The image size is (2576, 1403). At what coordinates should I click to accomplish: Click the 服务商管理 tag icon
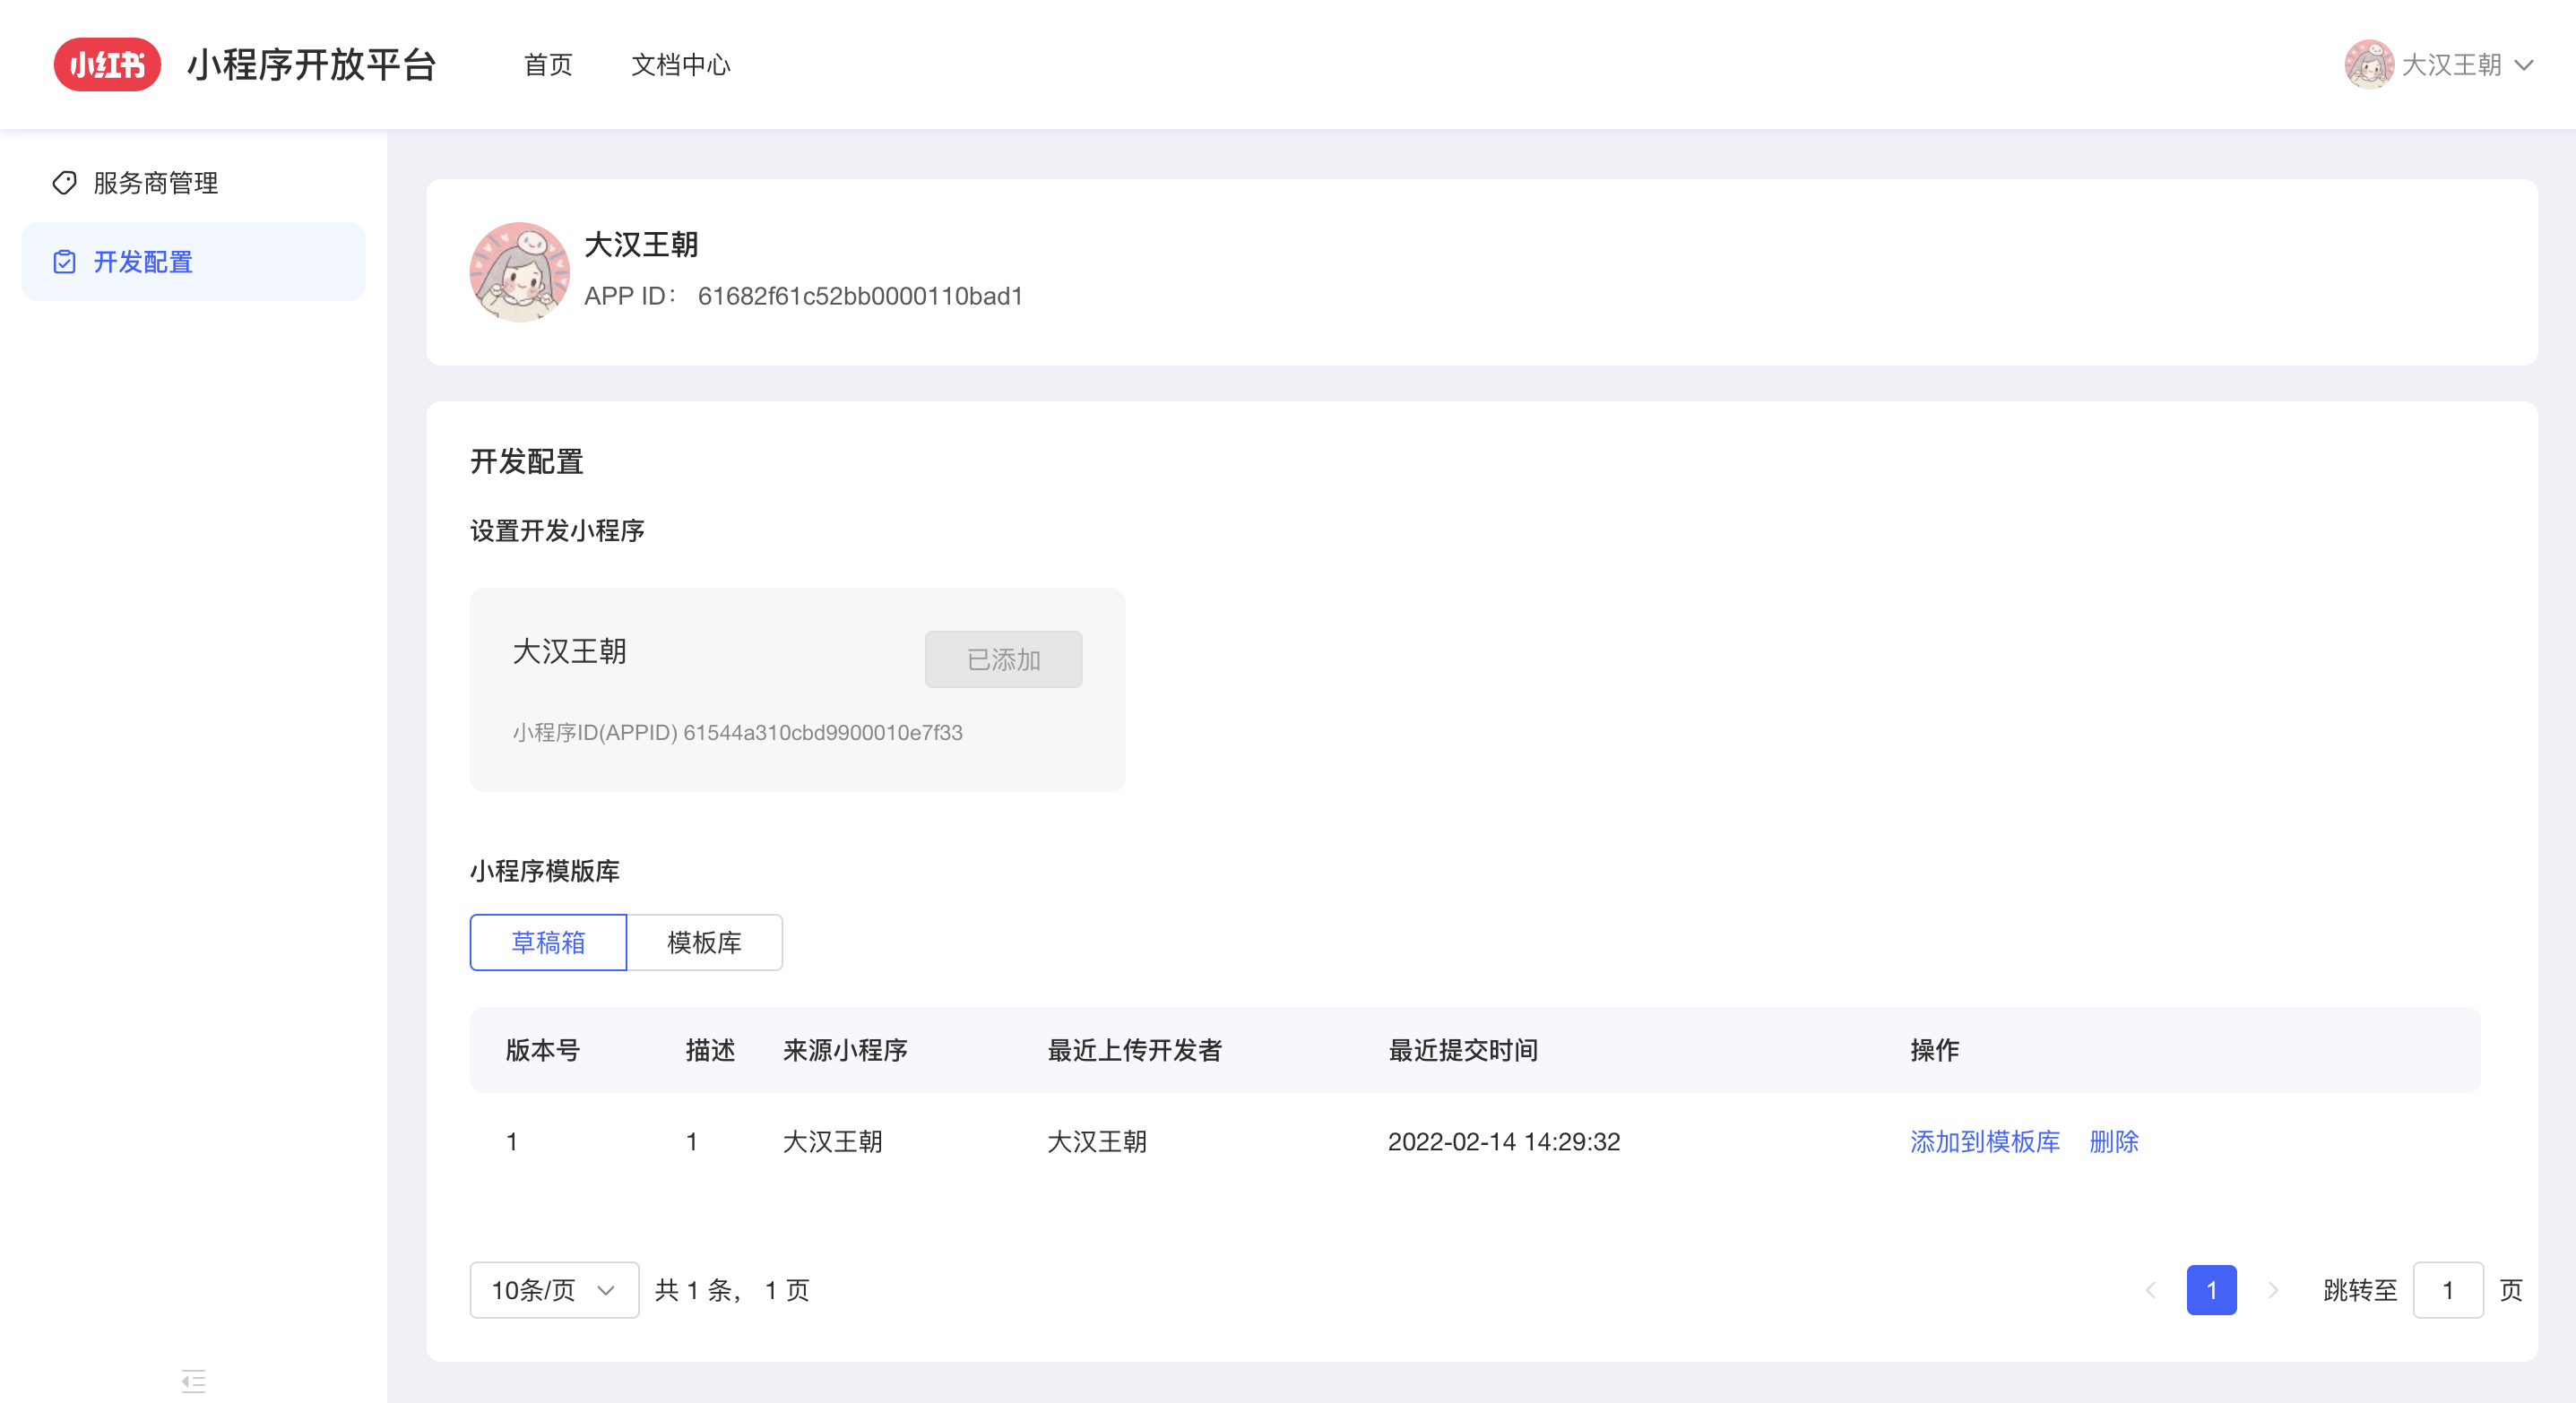[x=65, y=183]
